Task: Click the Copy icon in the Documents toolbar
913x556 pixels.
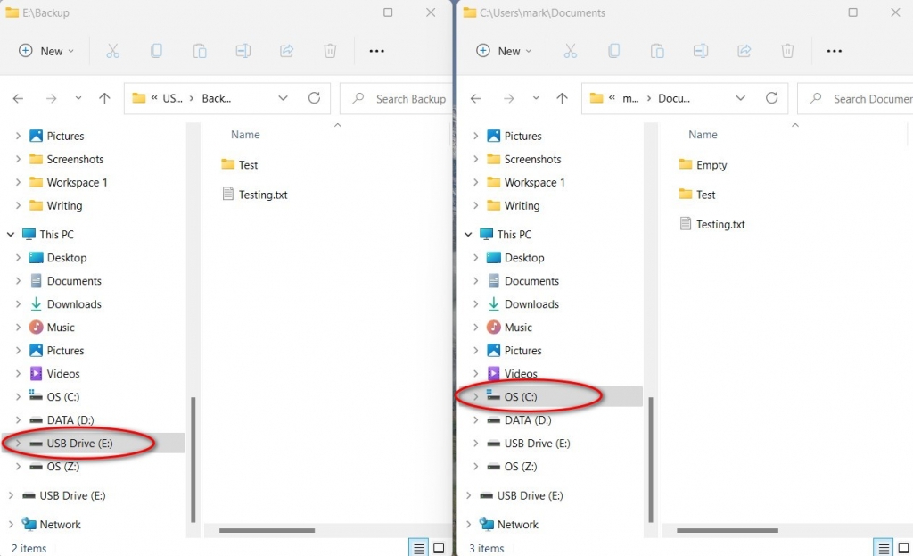Action: point(614,51)
